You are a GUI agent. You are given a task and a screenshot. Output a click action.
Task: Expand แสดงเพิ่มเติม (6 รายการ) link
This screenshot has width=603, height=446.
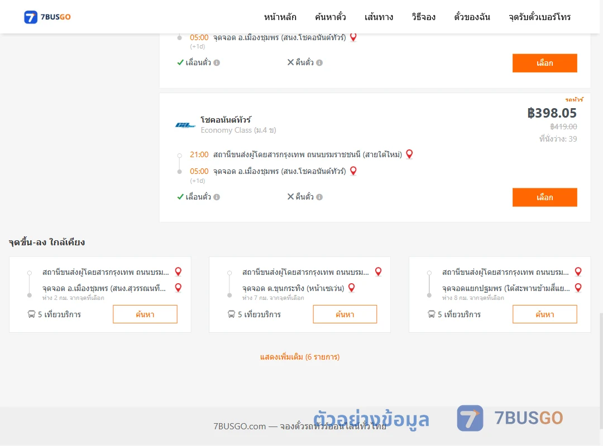(x=300, y=357)
